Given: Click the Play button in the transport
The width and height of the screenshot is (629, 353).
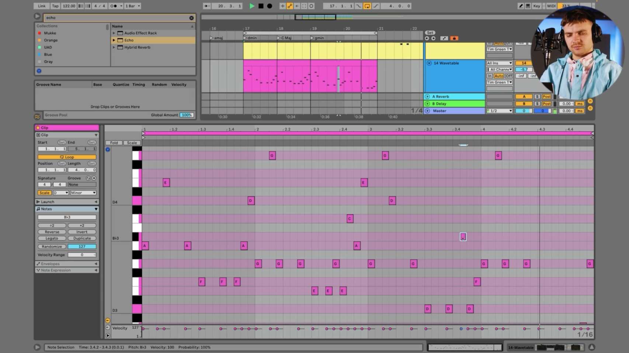Looking at the screenshot, I should 251,6.
